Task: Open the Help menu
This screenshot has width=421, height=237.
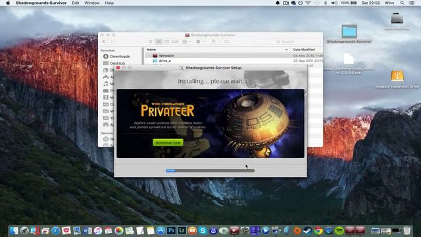Action: coord(109,3)
